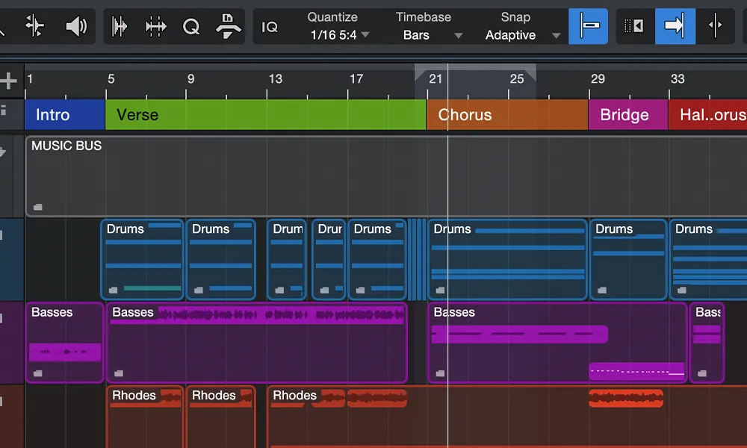Image resolution: width=747 pixels, height=448 pixels.
Task: Click the plus icon to add track
Action: [8, 81]
